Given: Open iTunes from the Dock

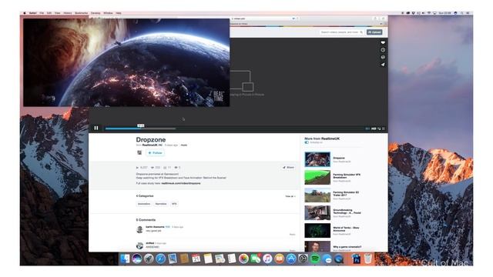Looking at the screenshot, I should tap(267, 259).
